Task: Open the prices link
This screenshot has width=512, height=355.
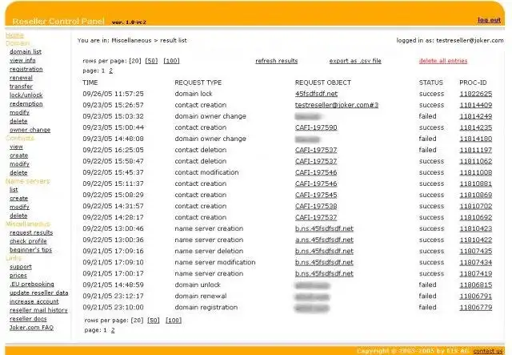Action: 18,276
